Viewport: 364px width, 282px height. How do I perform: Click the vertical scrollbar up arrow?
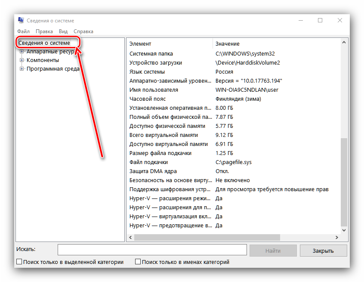[344, 42]
